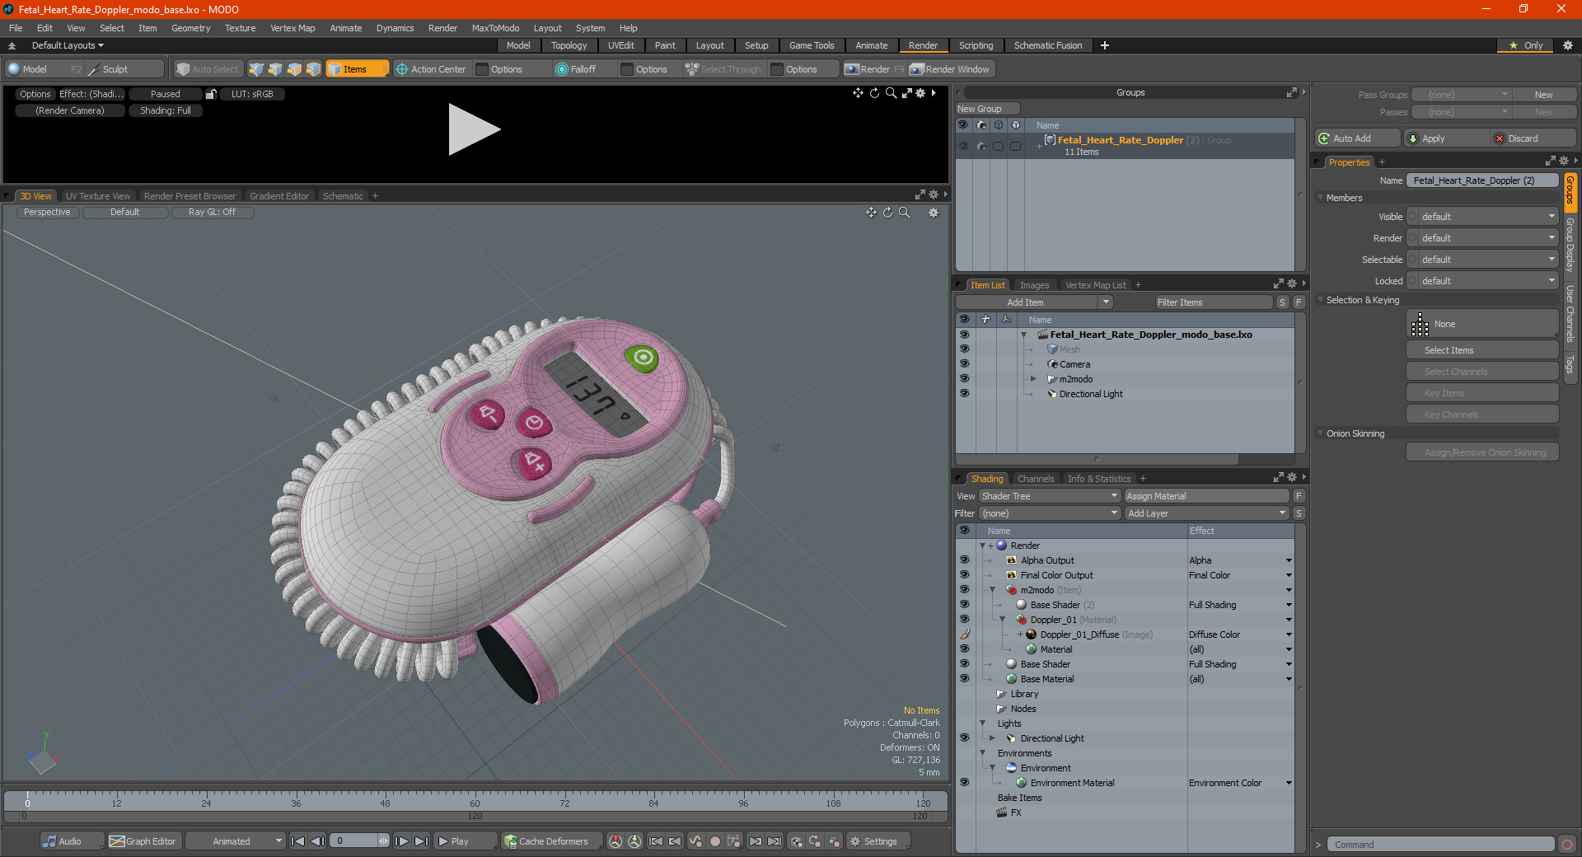Toggle visibility of Directional Light item
1582x857 pixels.
click(x=964, y=394)
